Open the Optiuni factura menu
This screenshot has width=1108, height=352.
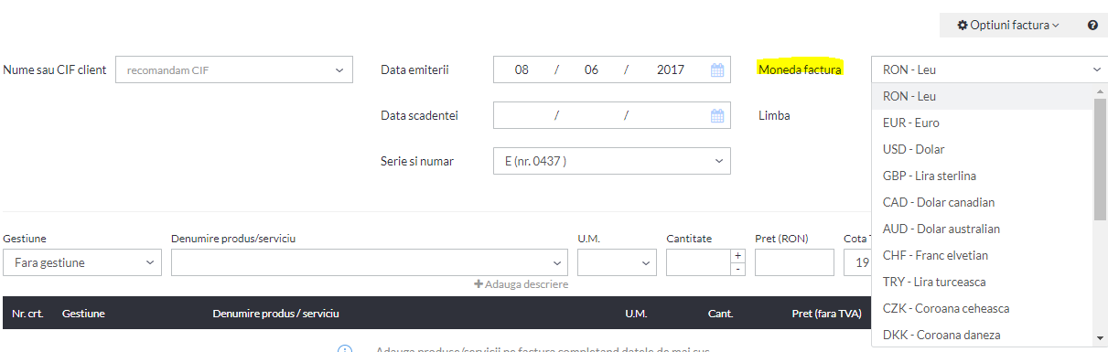pos(1008,26)
